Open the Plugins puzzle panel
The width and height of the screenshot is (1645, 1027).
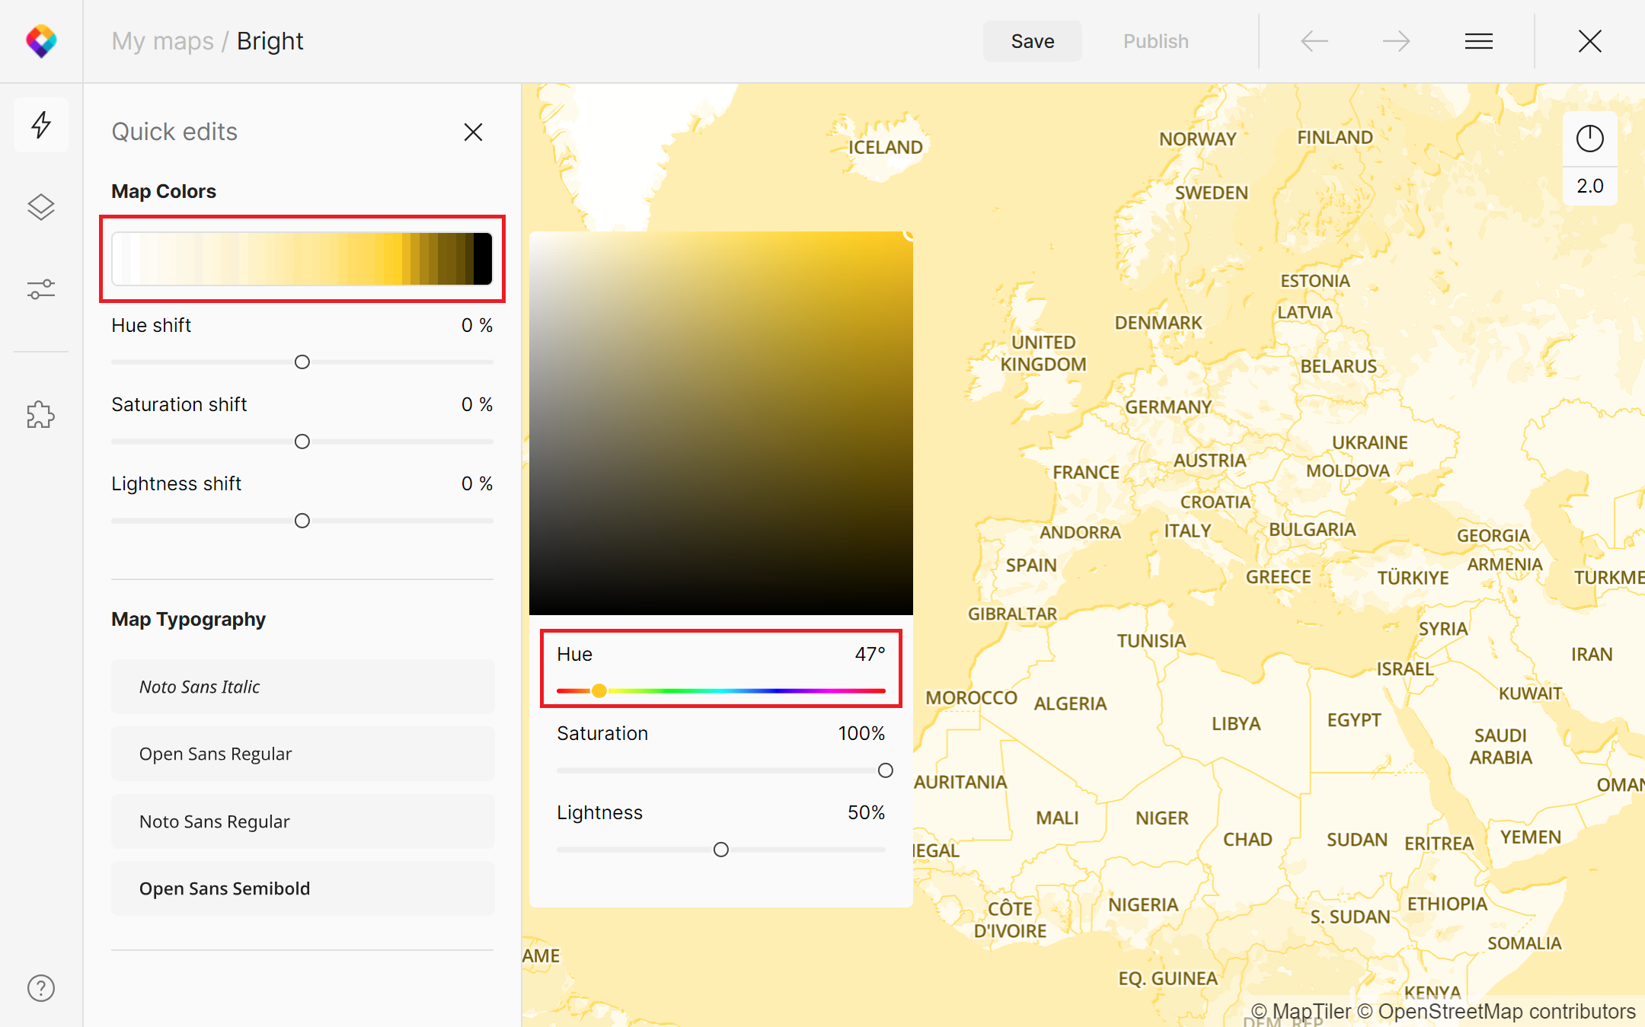tap(41, 415)
